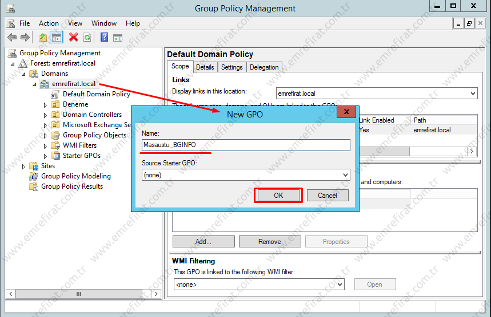Confirm the New GPO dialog with OK
Screen dimensions: 491x317
[278, 195]
